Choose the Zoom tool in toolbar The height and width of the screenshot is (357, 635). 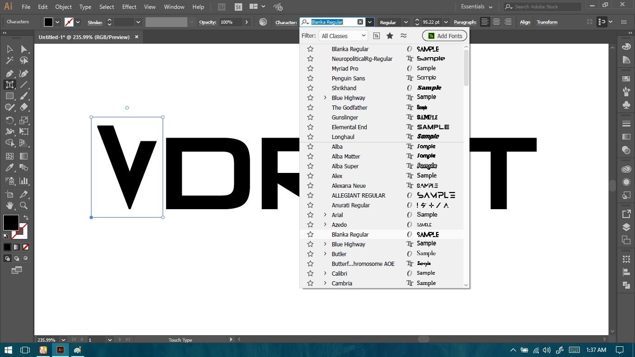pyautogui.click(x=24, y=205)
